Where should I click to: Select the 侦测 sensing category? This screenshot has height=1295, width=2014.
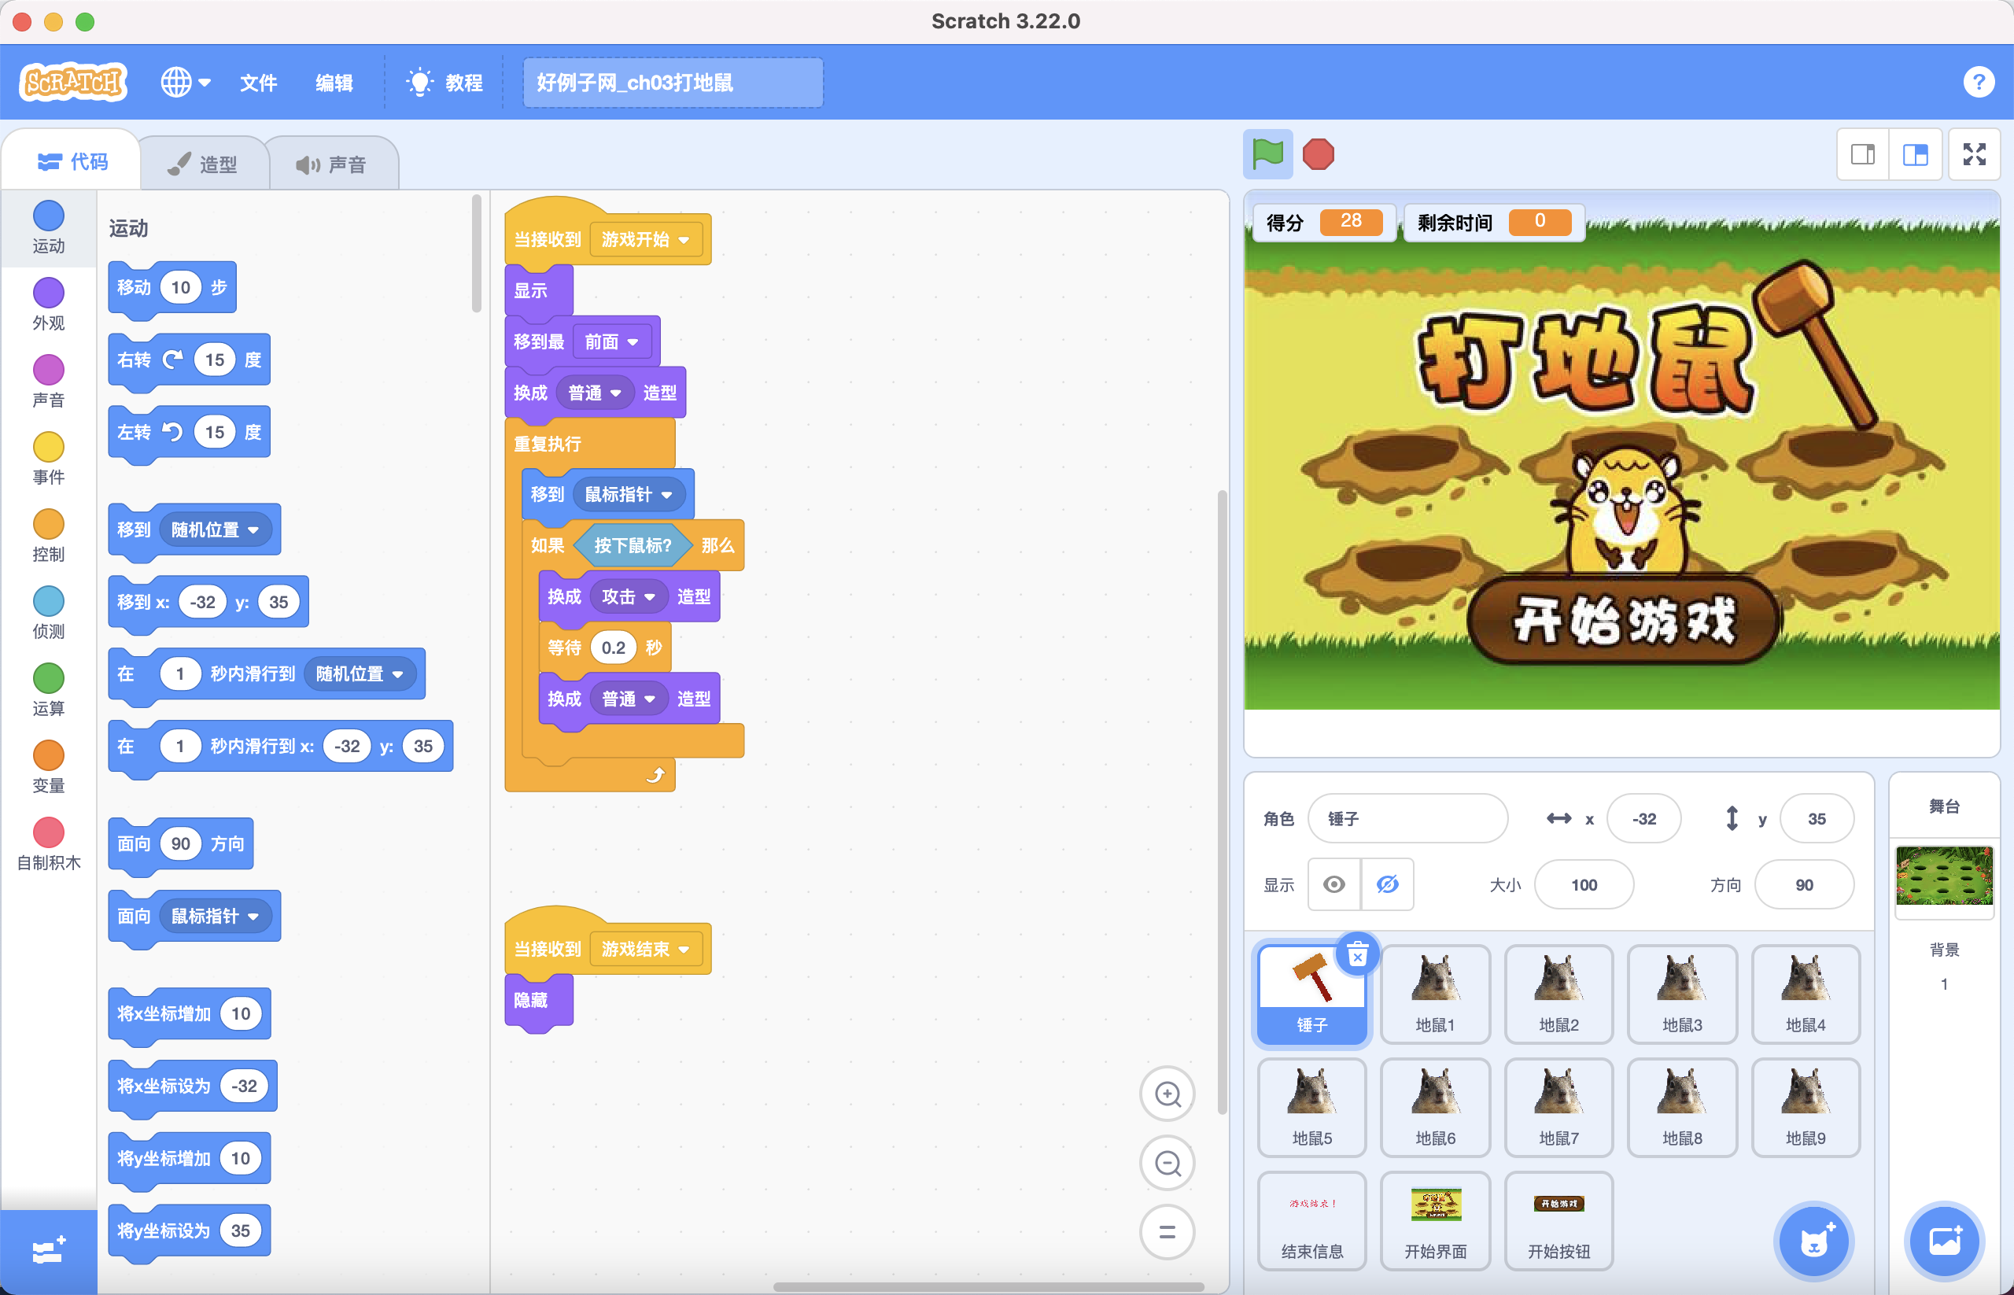point(48,613)
